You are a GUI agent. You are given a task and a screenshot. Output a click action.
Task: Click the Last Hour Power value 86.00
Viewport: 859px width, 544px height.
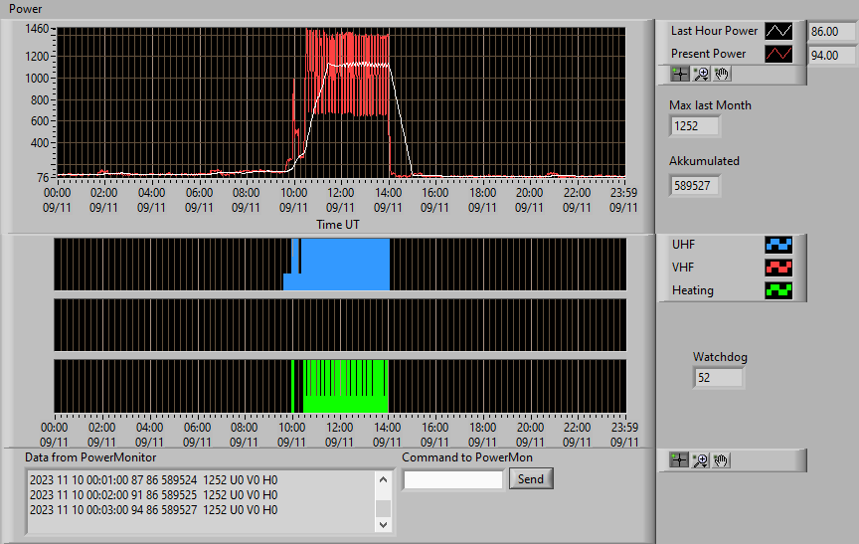click(831, 31)
